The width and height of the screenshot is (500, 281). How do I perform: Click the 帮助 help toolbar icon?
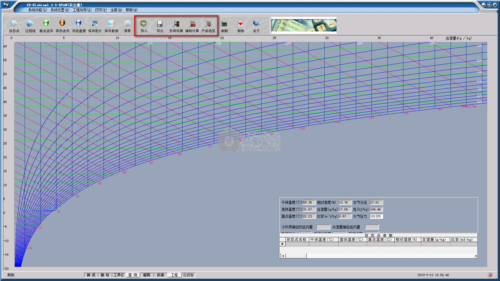pos(241,26)
